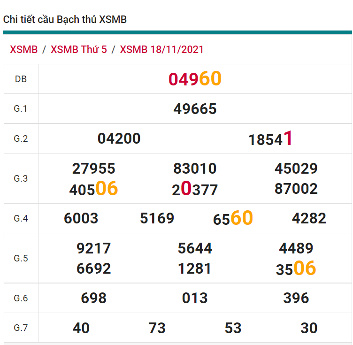353x345 pixels.
Task: Open the XSMB 18/11/2021 breadcrumb link
Action: tap(161, 50)
